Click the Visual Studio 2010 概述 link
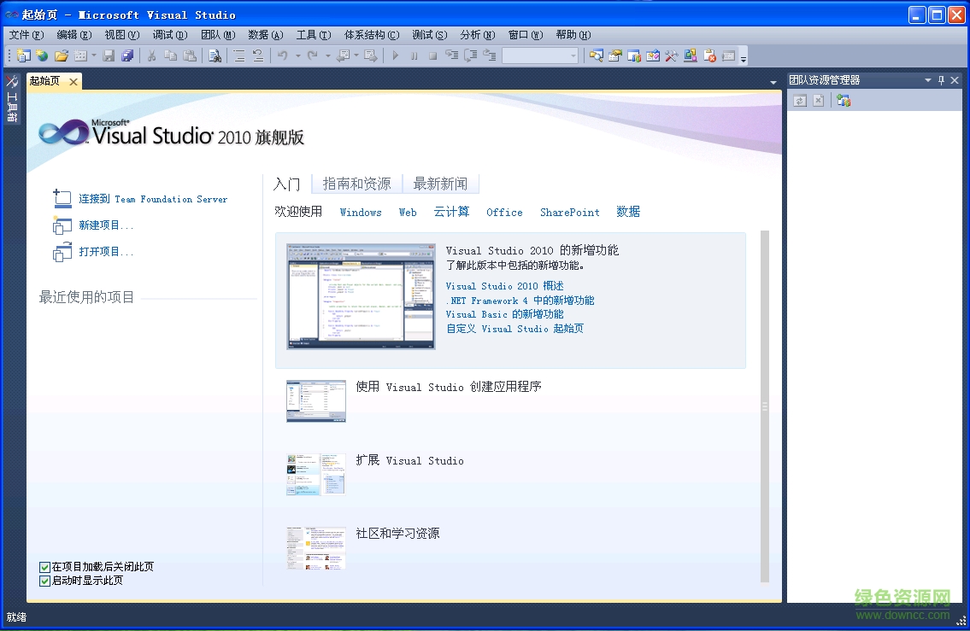Image resolution: width=970 pixels, height=631 pixels. (x=505, y=286)
